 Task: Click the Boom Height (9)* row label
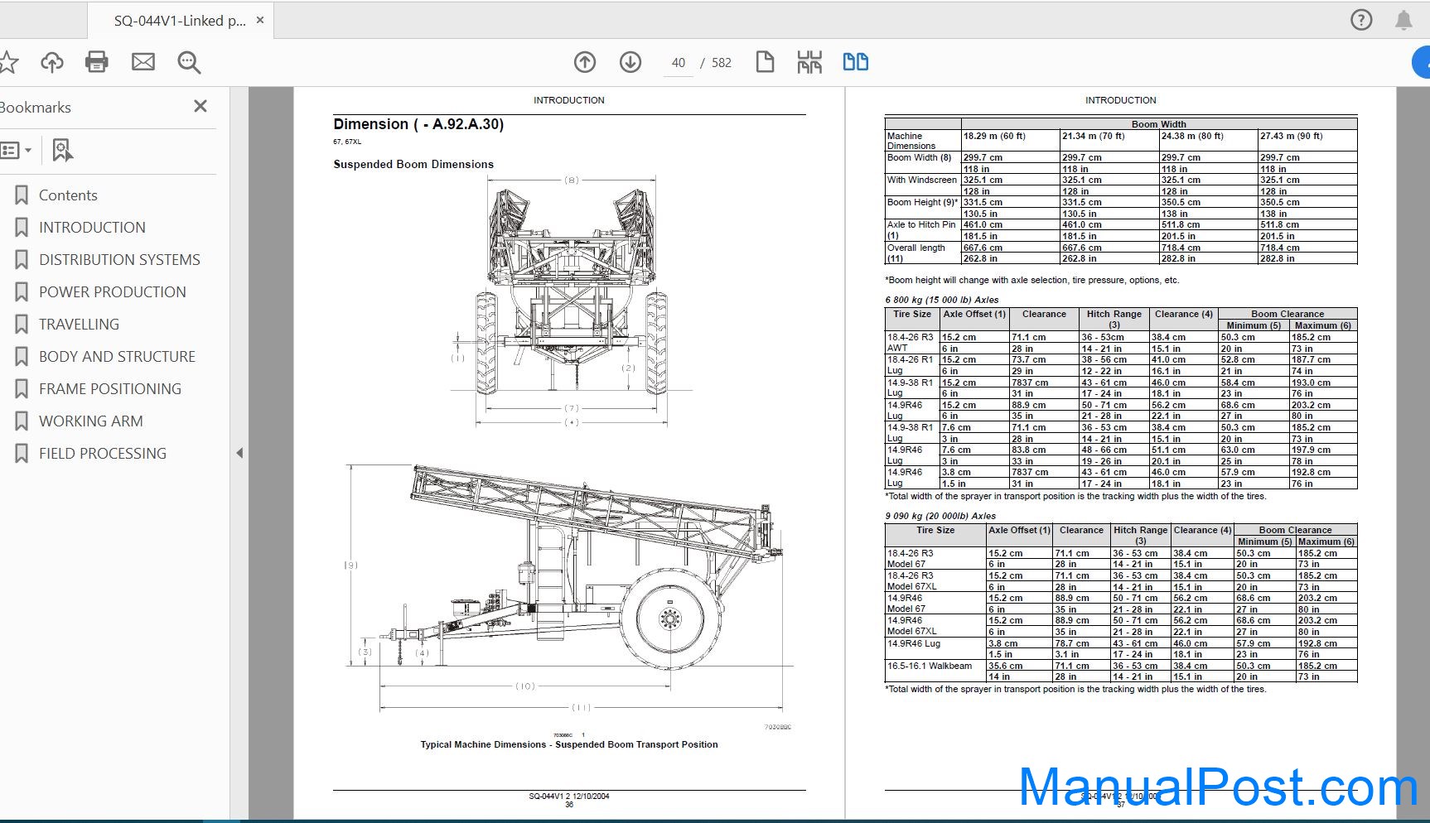tap(922, 202)
